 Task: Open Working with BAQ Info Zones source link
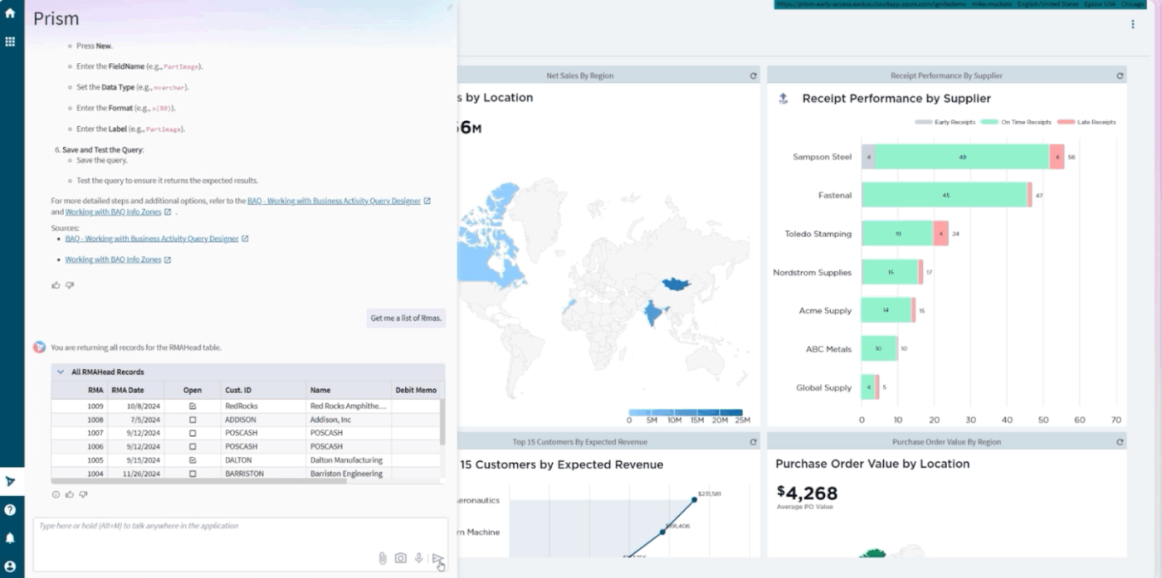[x=113, y=260]
